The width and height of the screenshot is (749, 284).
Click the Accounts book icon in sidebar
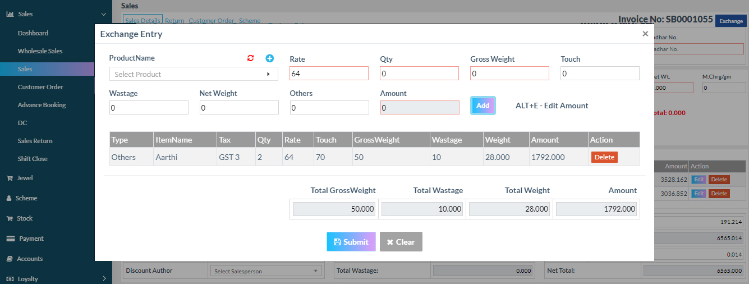click(10, 259)
